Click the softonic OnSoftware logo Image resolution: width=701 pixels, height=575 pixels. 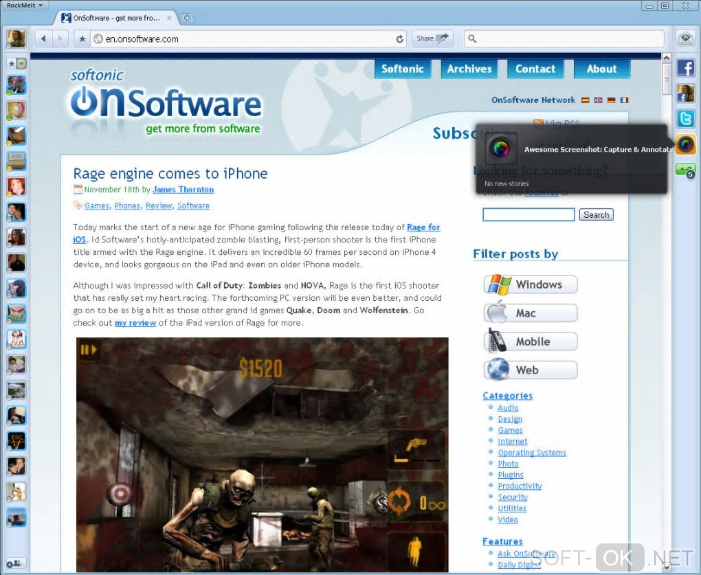[166, 102]
